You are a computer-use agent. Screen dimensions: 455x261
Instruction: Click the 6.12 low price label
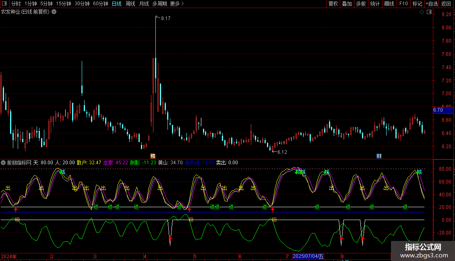(x=282, y=152)
